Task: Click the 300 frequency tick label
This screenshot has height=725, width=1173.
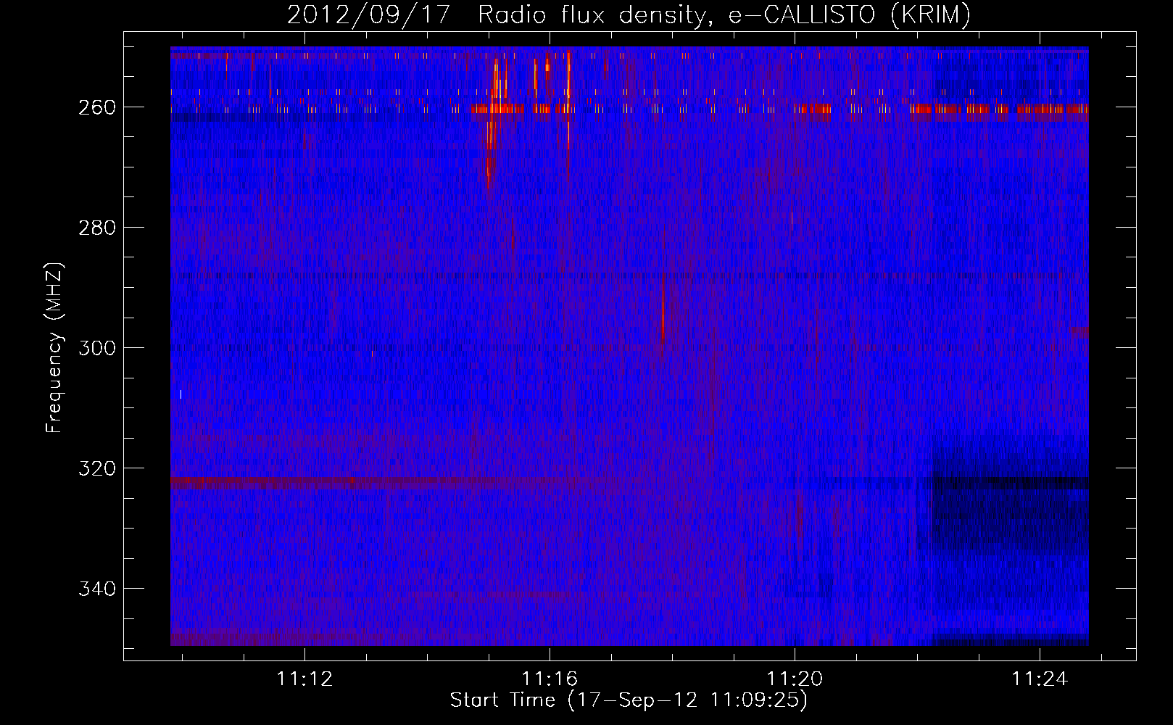Action: [96, 348]
